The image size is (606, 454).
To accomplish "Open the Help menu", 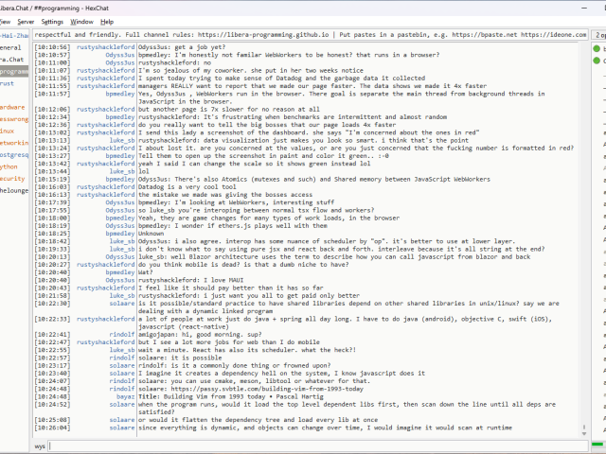I will pyautogui.click(x=107, y=21).
